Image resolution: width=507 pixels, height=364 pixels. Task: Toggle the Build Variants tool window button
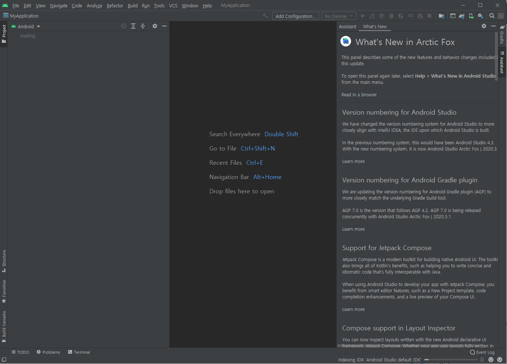tap(4, 327)
